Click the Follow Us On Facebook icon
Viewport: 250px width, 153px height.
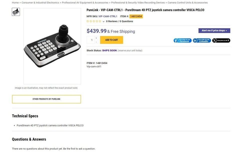pos(182,40)
